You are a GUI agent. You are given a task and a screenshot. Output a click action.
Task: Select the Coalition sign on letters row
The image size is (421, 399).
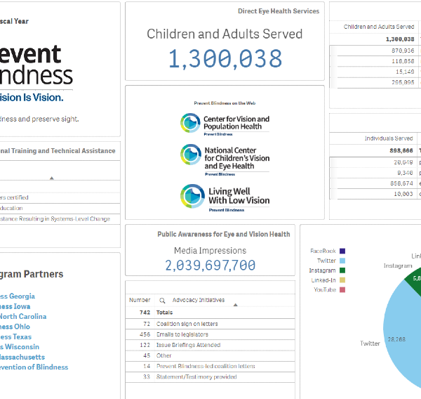pos(210,324)
